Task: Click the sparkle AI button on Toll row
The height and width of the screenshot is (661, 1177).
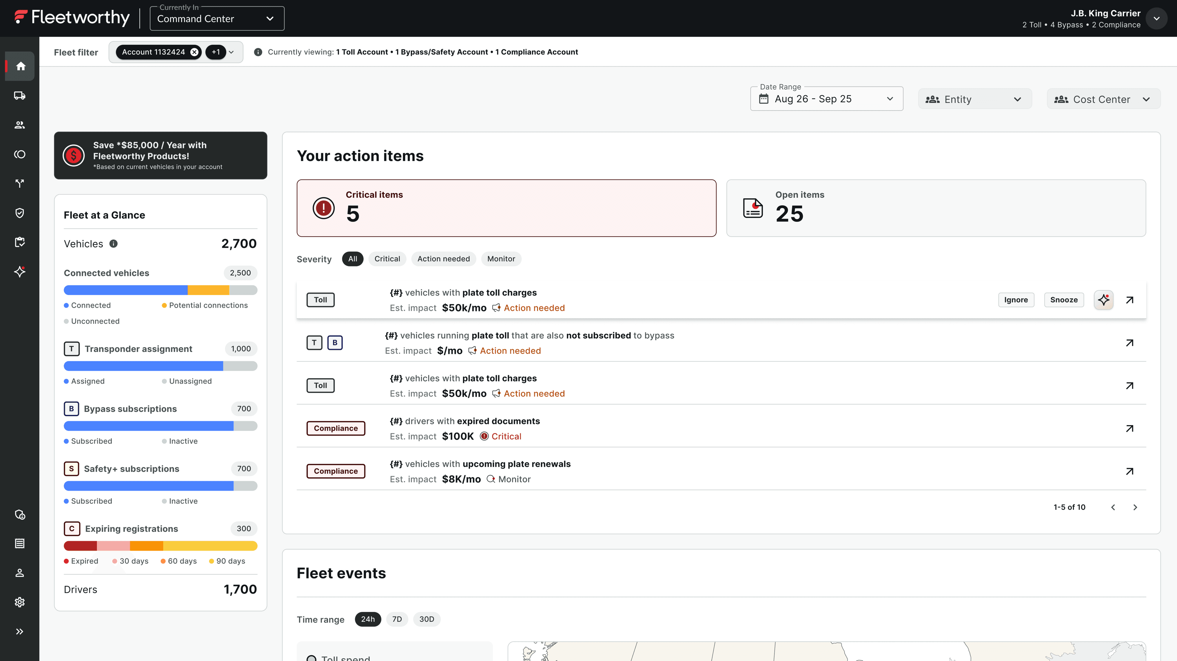Action: [x=1103, y=300]
